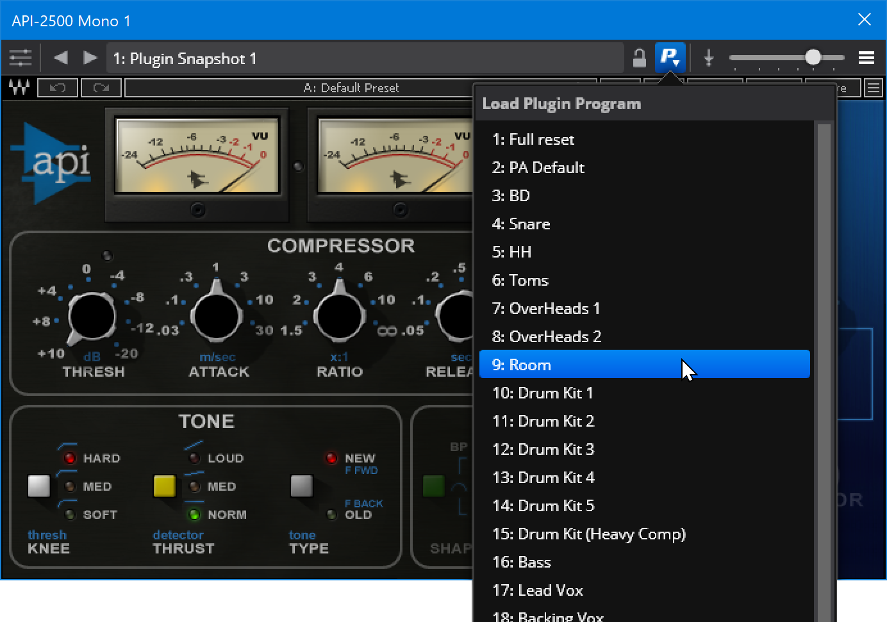Load the Drum Kit 4 program
The width and height of the screenshot is (887, 622).
[645, 477]
